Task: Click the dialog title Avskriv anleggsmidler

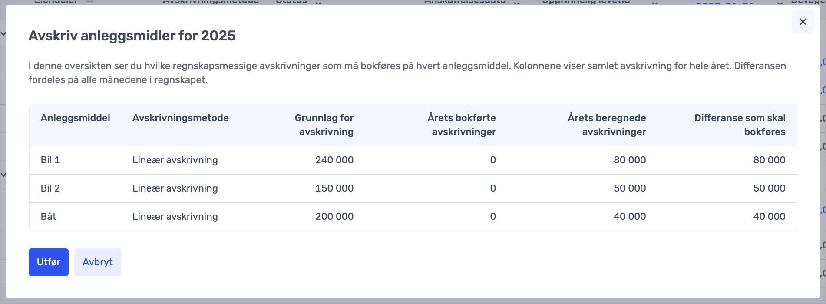Action: pyautogui.click(x=132, y=36)
